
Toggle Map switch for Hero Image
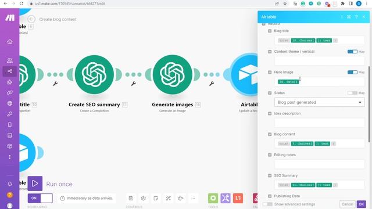tap(352, 72)
